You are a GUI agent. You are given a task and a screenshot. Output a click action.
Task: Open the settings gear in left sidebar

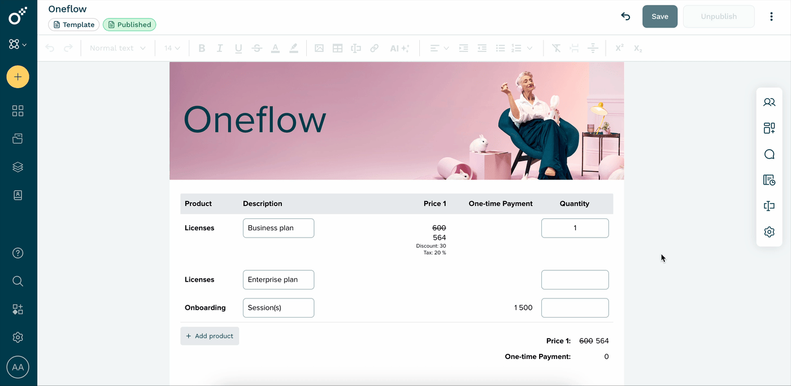click(x=18, y=337)
